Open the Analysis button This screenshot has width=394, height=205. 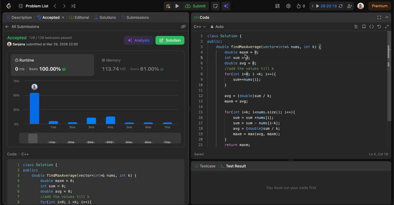[139, 40]
